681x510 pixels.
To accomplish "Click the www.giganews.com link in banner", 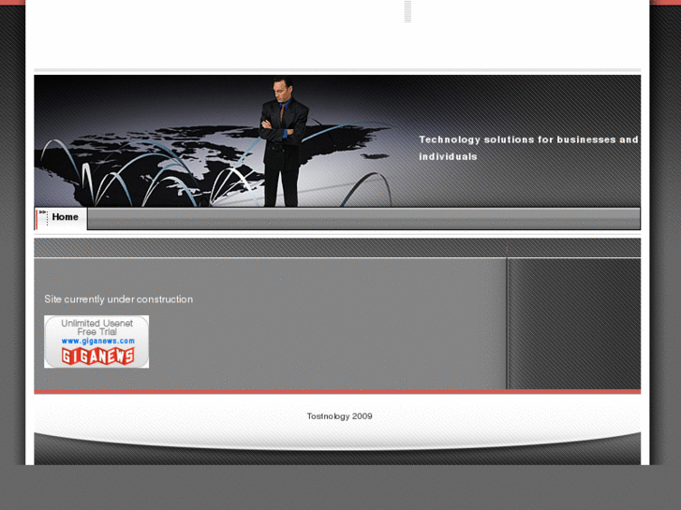I will pos(97,342).
